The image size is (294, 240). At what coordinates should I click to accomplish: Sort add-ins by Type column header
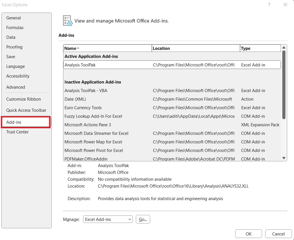[x=260, y=48]
